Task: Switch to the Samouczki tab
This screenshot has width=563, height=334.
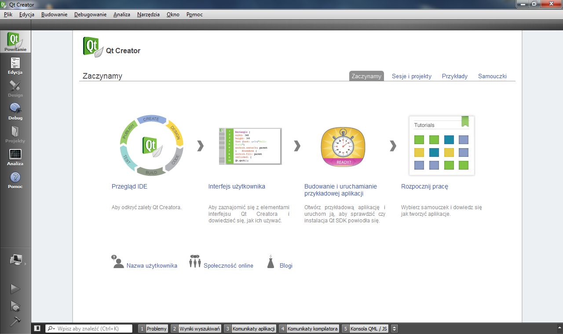Action: coord(492,76)
